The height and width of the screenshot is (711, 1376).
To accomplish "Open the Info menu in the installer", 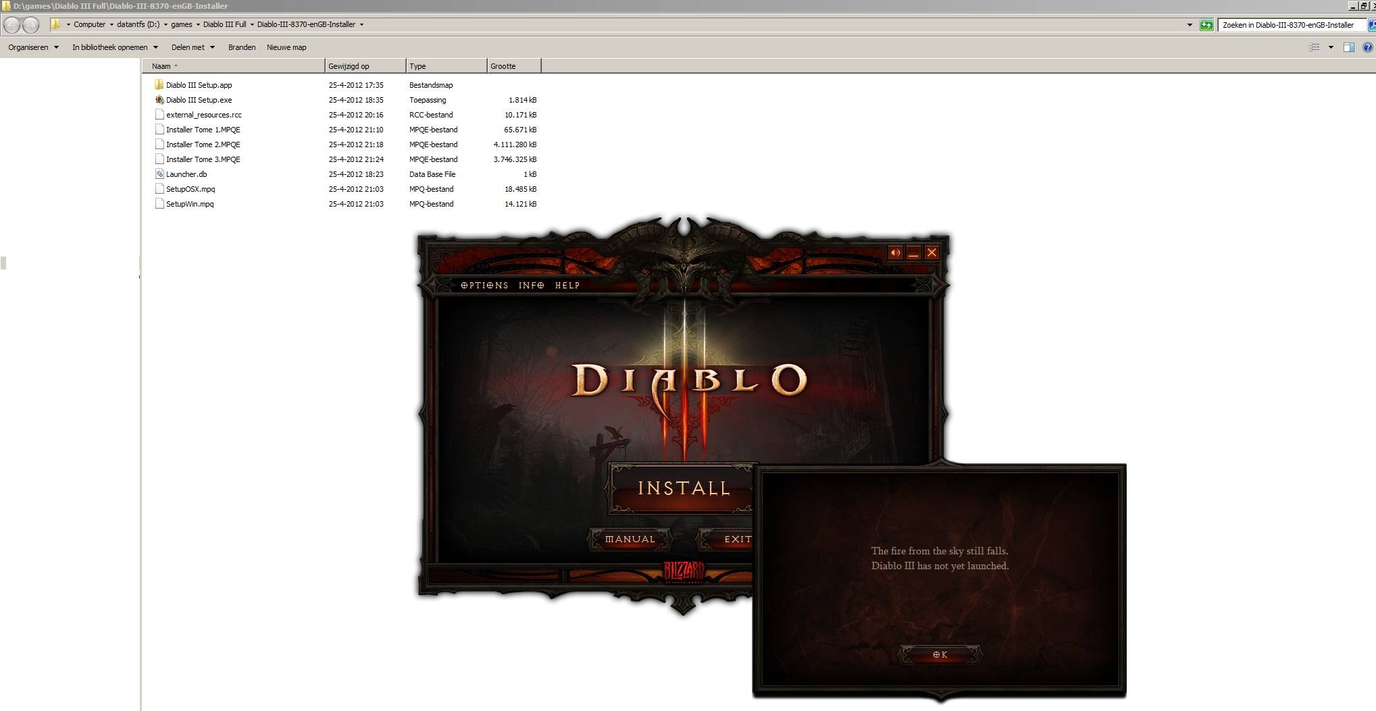I will point(532,286).
